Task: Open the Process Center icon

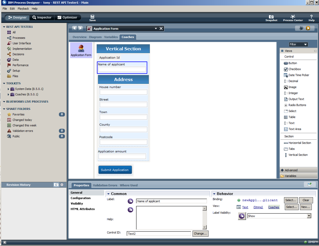Action: click(x=293, y=18)
